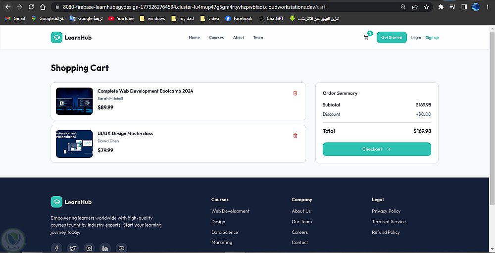Image resolution: width=495 pixels, height=253 pixels.
Task: Open the shopping cart icon in header
Action: [366, 38]
